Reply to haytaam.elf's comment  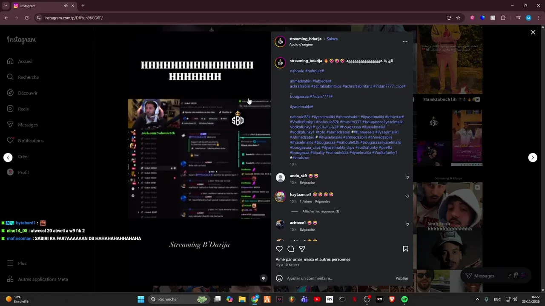point(322,201)
